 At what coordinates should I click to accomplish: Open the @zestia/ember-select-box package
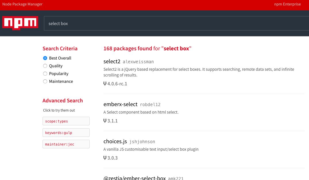pos(135,178)
